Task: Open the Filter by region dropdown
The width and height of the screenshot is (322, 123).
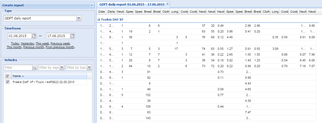Action: (x=62, y=67)
